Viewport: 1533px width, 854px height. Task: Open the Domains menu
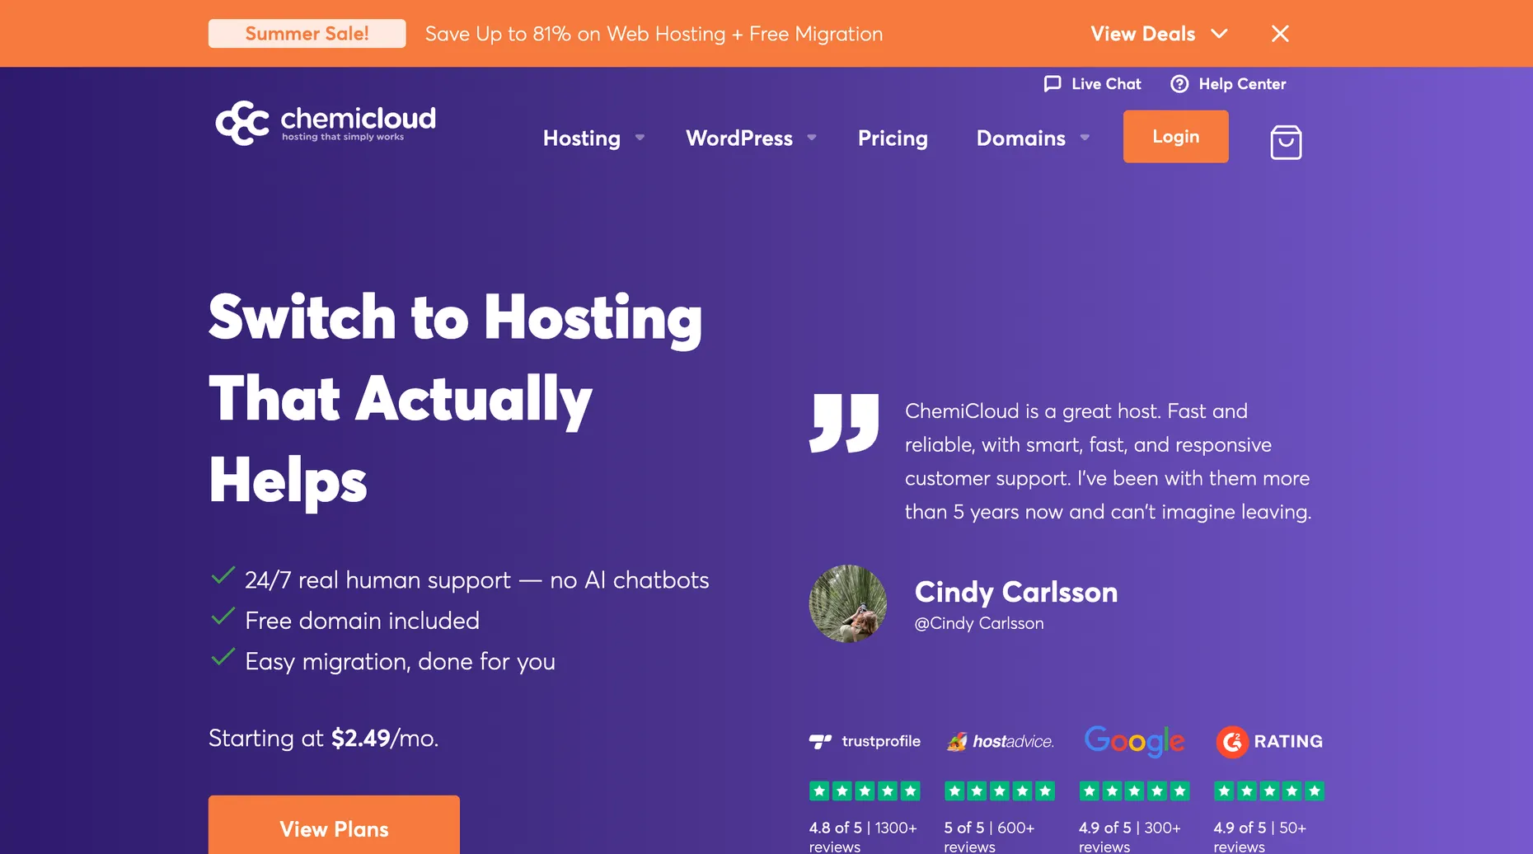[x=1021, y=138]
